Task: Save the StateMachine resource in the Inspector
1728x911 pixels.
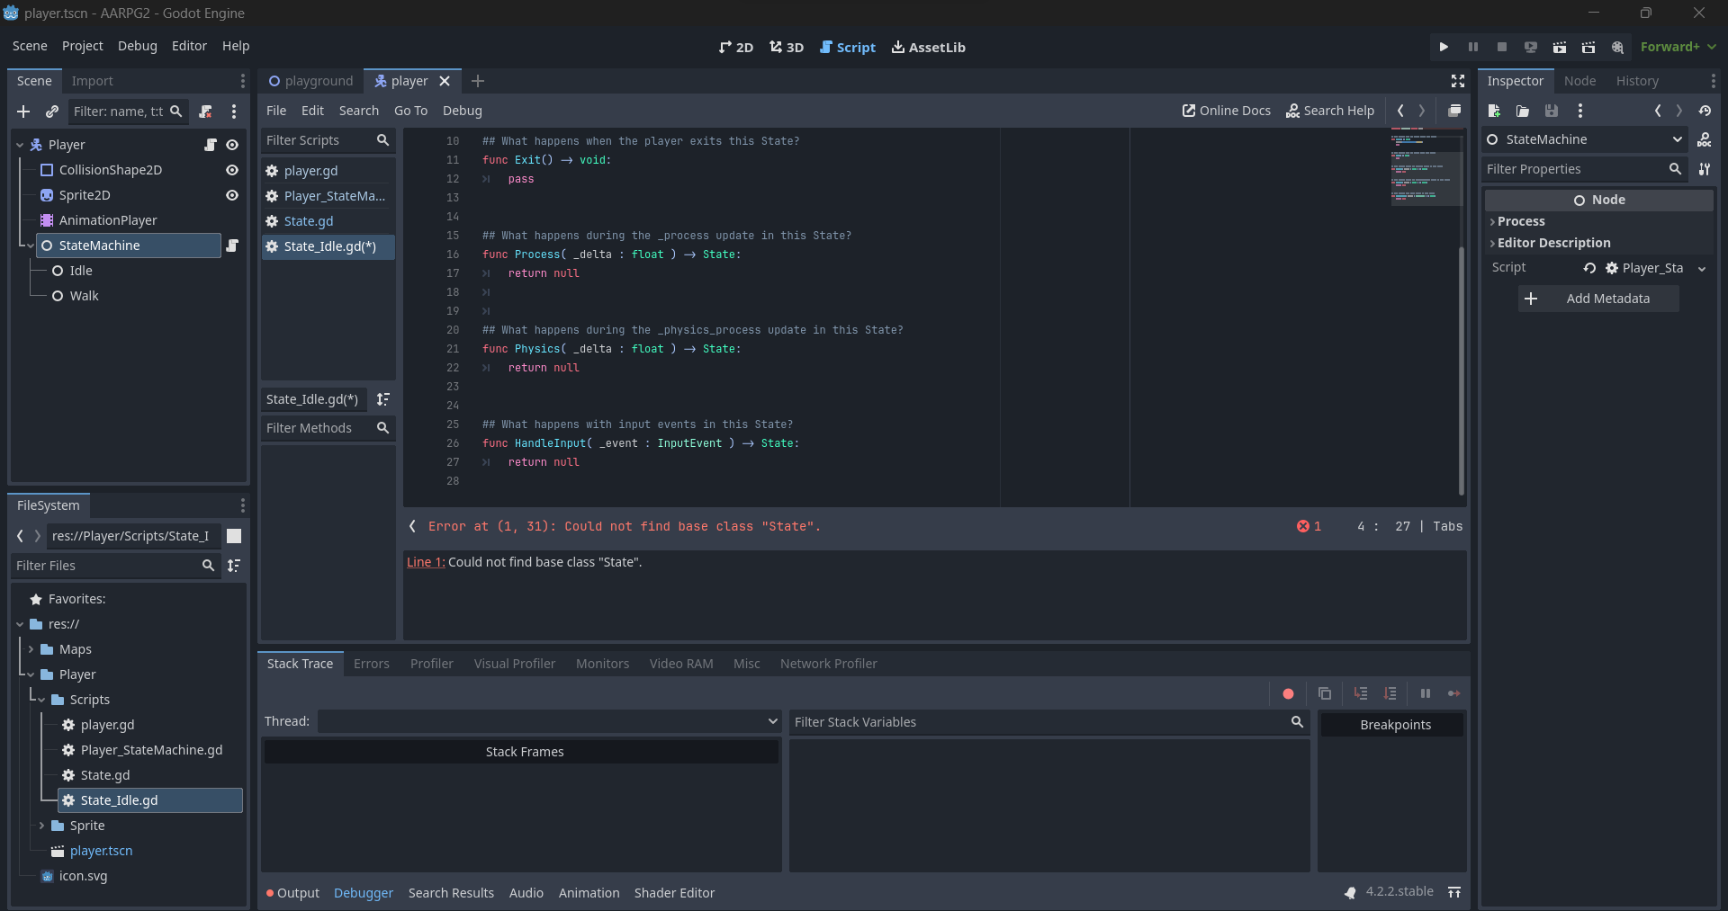Action: [x=1551, y=111]
